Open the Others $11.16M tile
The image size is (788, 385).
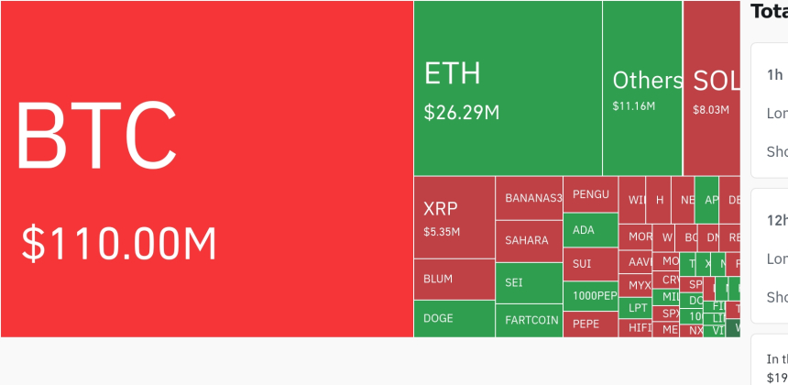point(642,88)
